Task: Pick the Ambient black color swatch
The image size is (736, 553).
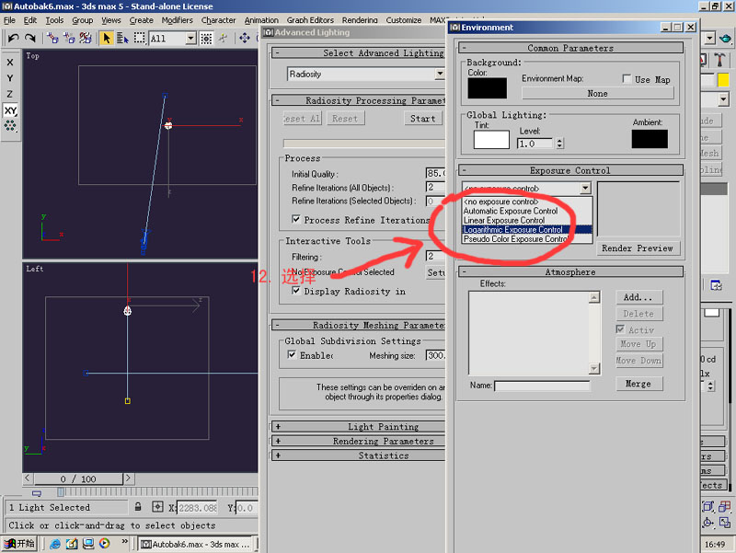Action: [x=650, y=139]
